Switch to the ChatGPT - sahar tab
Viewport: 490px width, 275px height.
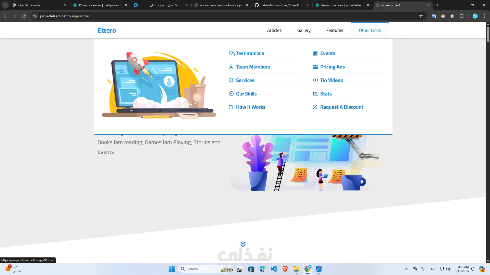[x=29, y=5]
